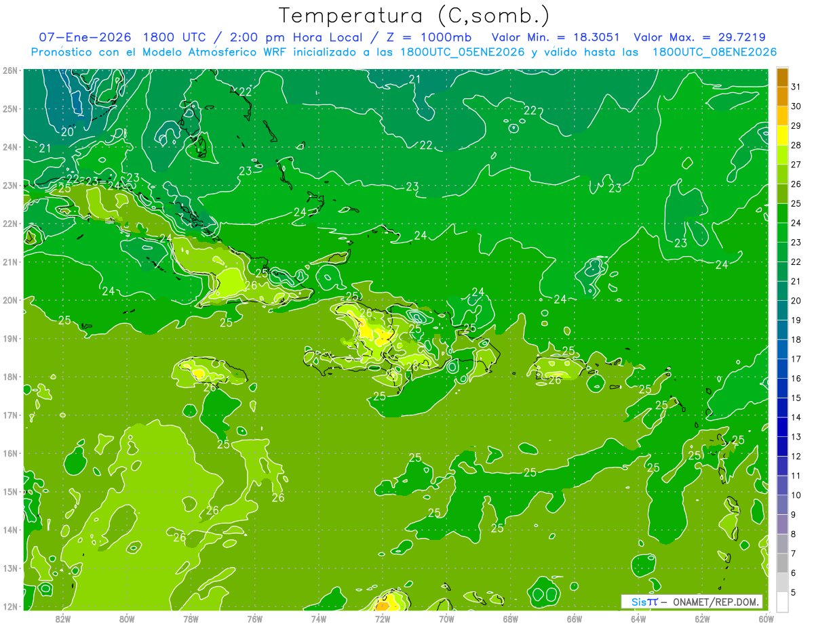Click the '66W' longitude axis label
Screen dimensions: 814x628
point(575,619)
